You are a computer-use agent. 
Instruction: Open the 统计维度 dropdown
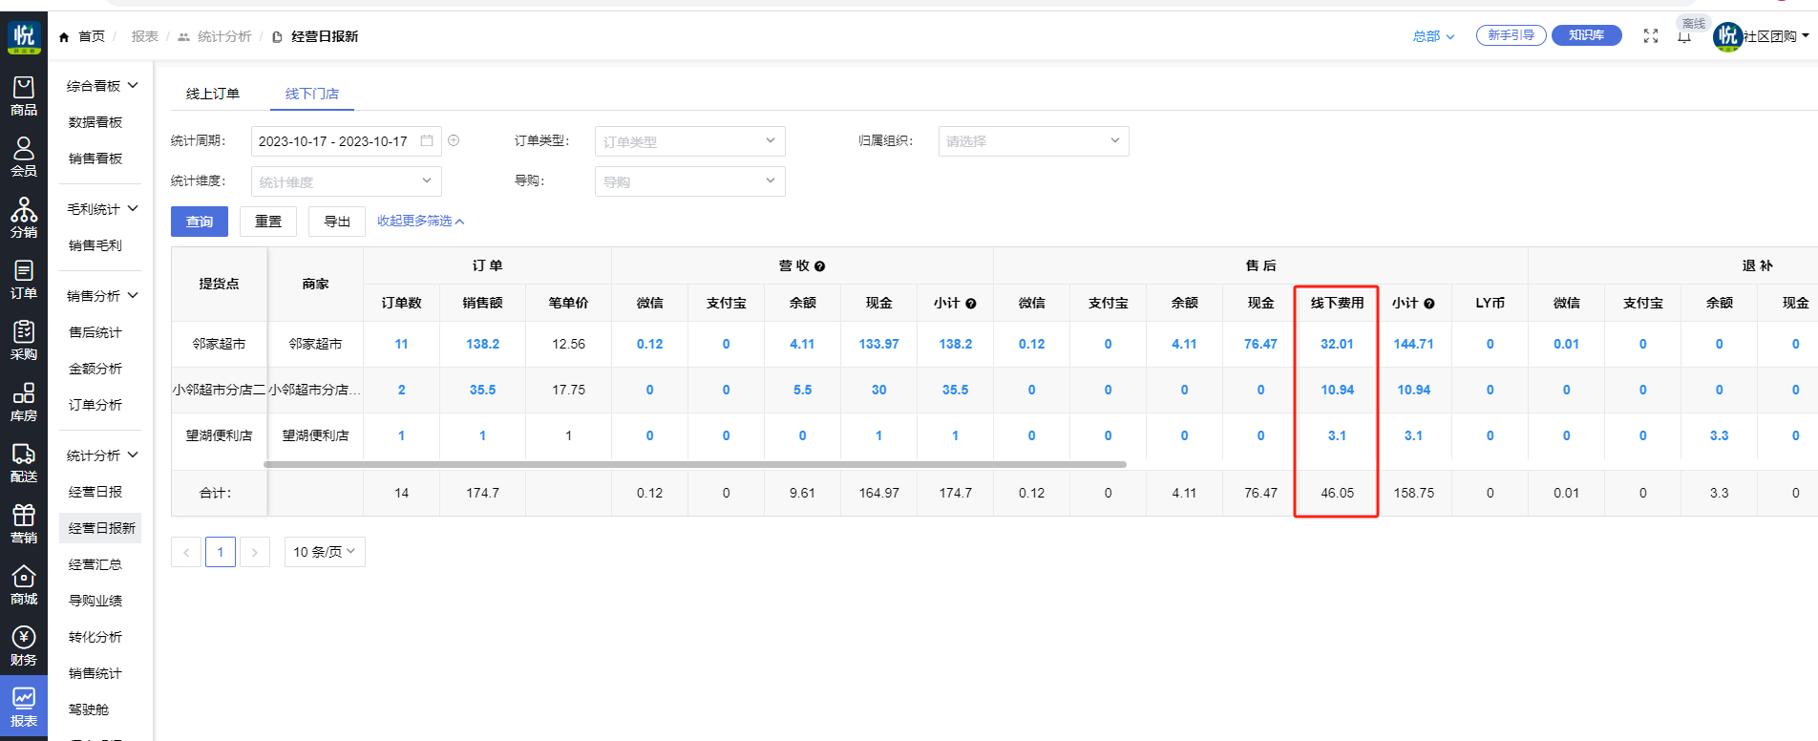point(346,181)
